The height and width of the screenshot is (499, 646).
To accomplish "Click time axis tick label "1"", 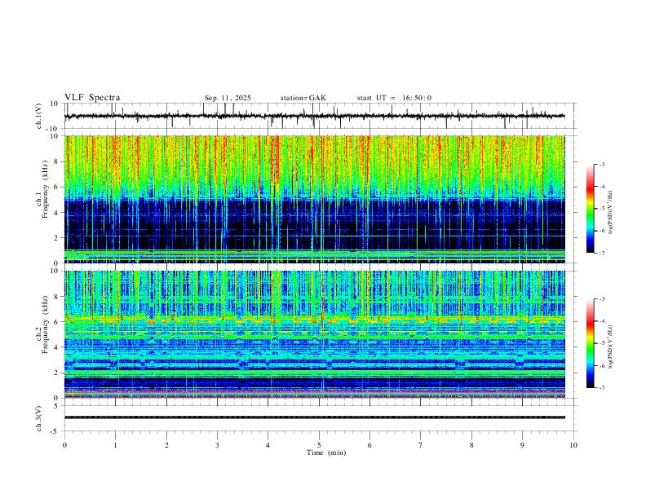I will tap(115, 445).
